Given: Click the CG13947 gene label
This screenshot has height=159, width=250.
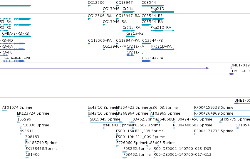Looking at the screenshot, I should click(x=124, y=3).
